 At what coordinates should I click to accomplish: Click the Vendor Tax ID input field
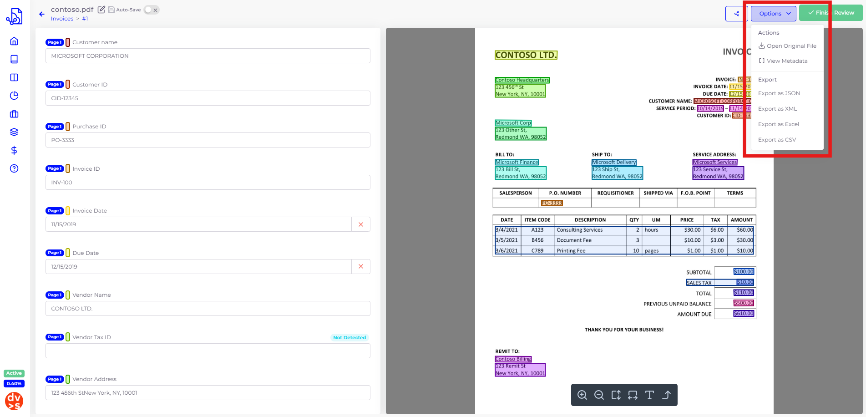pyautogui.click(x=208, y=351)
